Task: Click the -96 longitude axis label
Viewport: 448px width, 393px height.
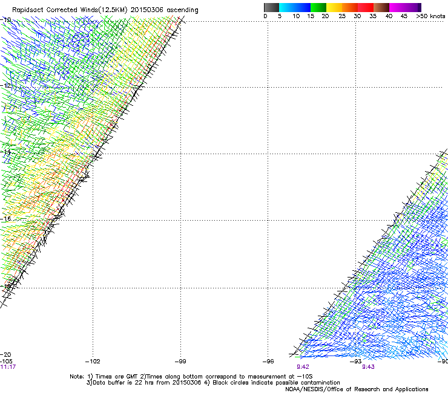Action: tap(268, 362)
